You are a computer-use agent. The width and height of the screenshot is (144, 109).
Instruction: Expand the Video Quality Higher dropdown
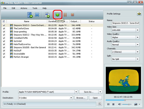pos(137,37)
